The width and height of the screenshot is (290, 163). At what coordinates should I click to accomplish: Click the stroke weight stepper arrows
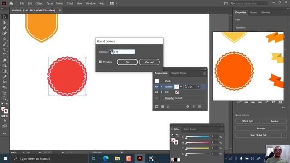186,86
